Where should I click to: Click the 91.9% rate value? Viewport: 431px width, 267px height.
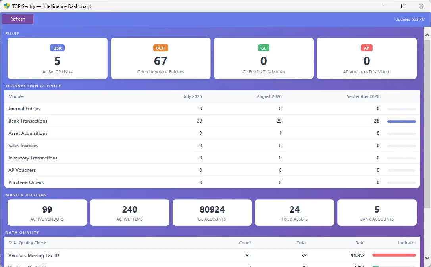tap(357, 255)
